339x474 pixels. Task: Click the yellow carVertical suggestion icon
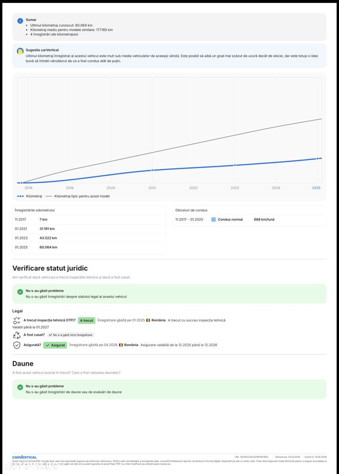[x=20, y=51]
